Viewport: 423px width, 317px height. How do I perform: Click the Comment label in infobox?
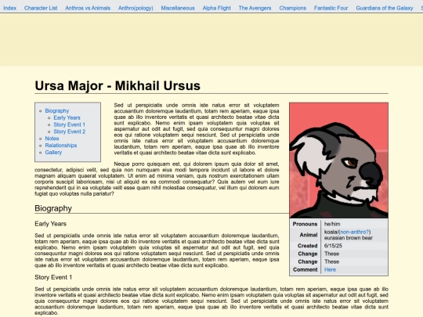click(305, 269)
